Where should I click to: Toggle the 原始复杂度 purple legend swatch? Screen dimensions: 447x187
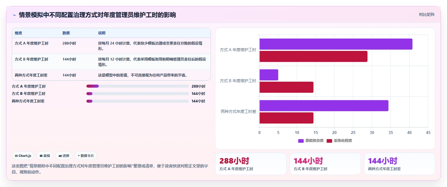(x=301, y=141)
